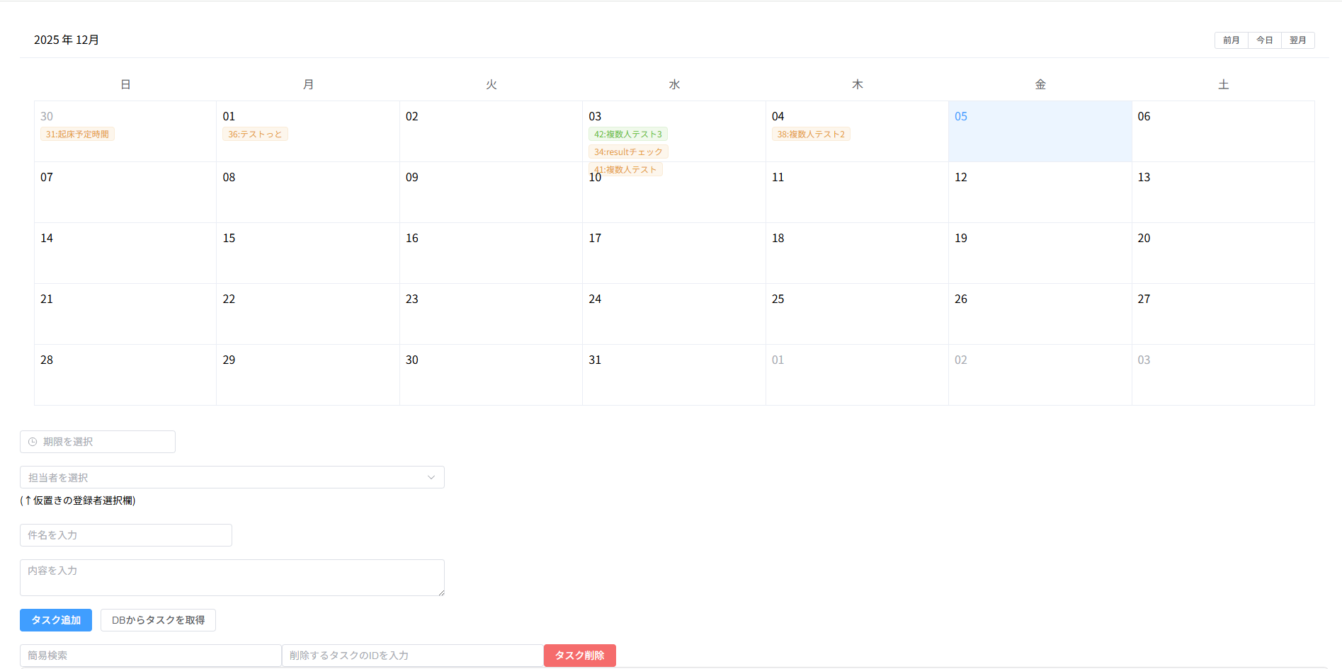Viewport: 1342px width, 669px height.
Task: Click the 件名を入力 subject field
Action: 126,535
